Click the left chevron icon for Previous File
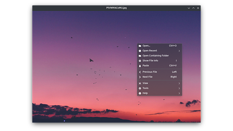Image resolution: width=233 pixels, height=131 pixels. [140, 72]
